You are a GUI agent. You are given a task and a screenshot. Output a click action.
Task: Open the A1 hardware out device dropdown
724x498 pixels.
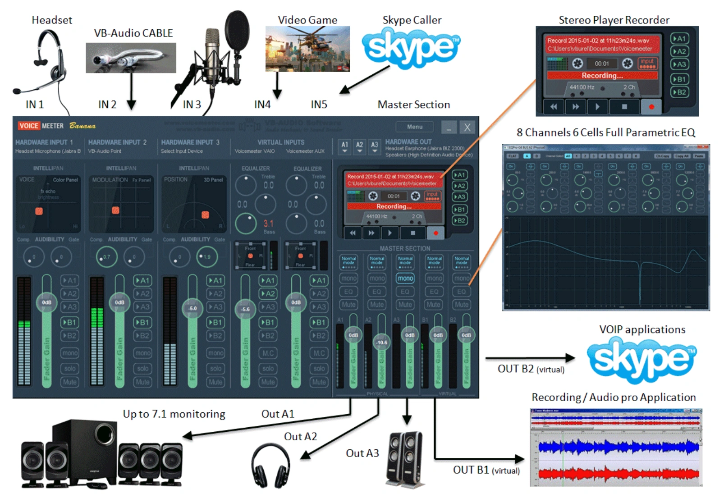pyautogui.click(x=345, y=147)
